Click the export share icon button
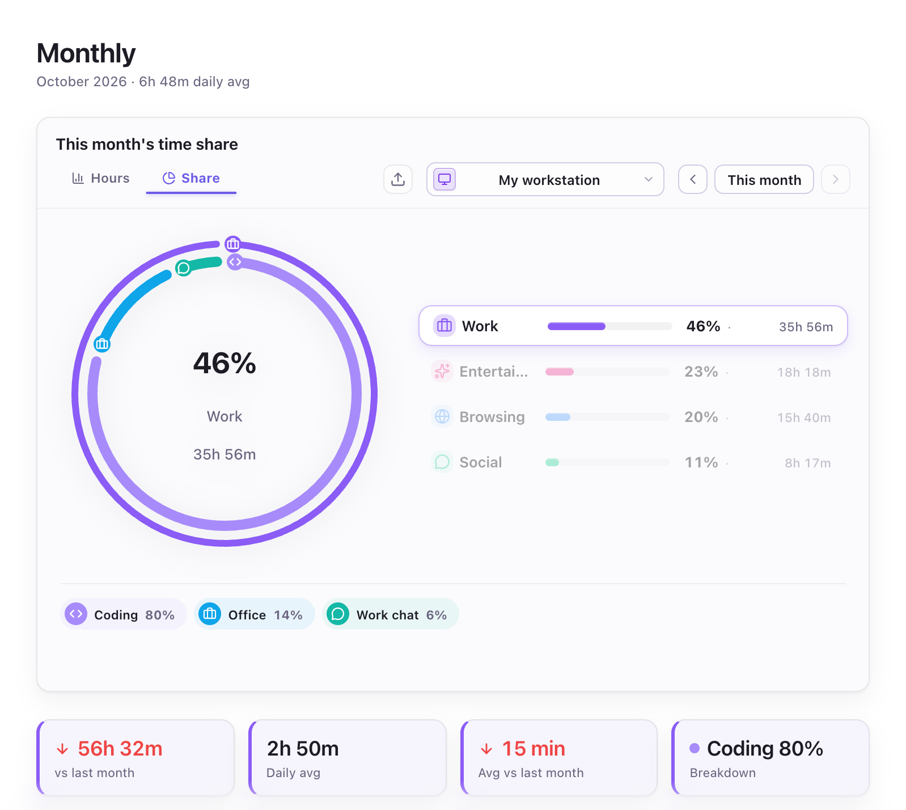This screenshot has width=906, height=810. pyautogui.click(x=398, y=179)
